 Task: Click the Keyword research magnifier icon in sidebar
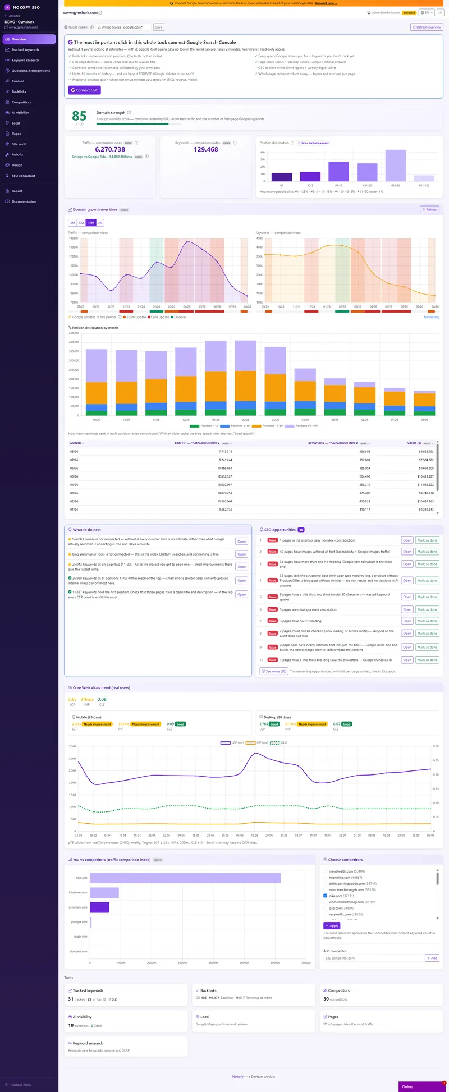point(7,60)
